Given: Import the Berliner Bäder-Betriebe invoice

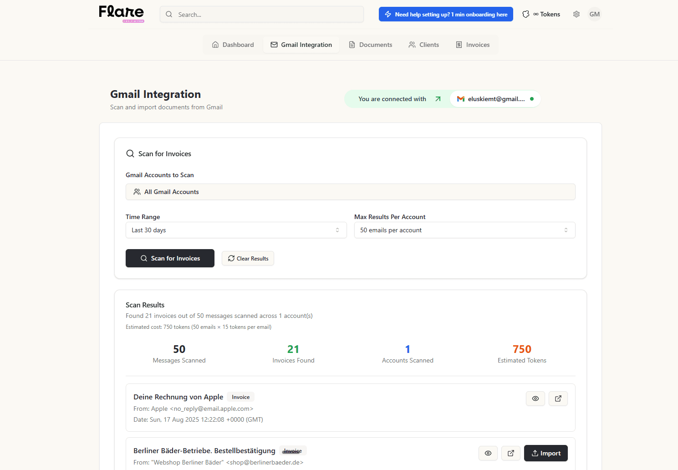Looking at the screenshot, I should click(546, 453).
